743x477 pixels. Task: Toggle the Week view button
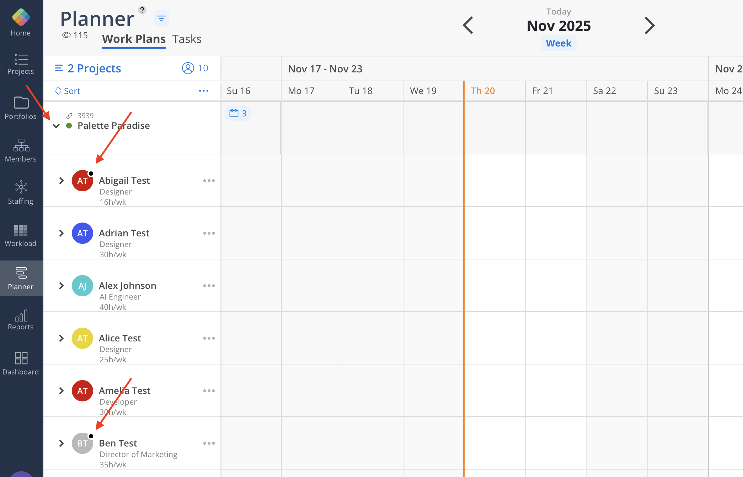tap(558, 43)
